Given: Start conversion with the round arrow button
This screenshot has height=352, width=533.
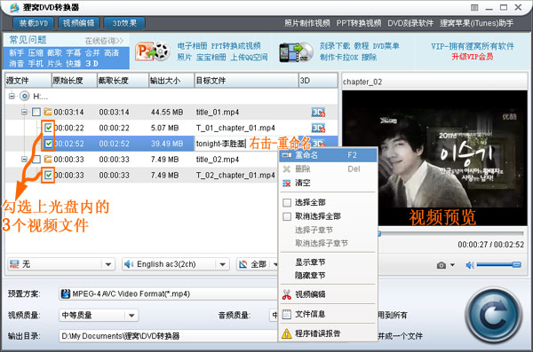Looking at the screenshot, I should pyautogui.click(x=494, y=316).
